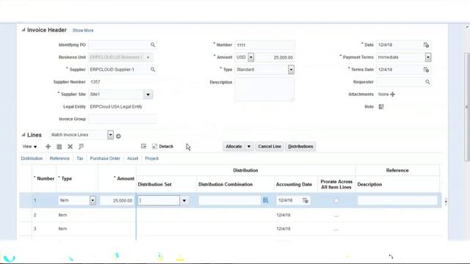This screenshot has width=470, height=264.
Task: Open the currency USD dropdown
Action: [251, 57]
